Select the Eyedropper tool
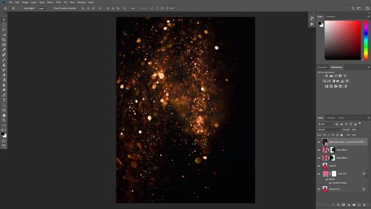The image size is (371, 209). [4, 50]
